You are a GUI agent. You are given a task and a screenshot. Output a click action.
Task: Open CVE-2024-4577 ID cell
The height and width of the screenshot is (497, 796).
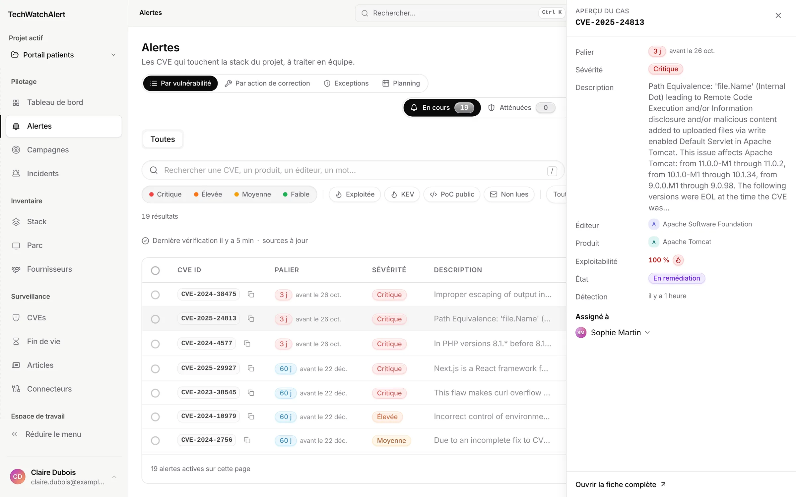(x=207, y=343)
